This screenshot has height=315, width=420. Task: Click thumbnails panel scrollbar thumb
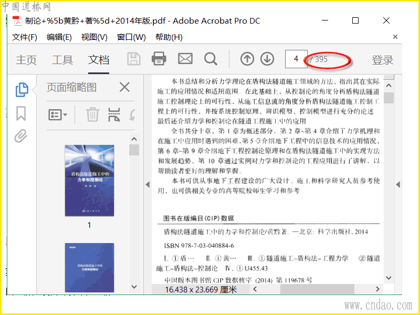[134, 150]
